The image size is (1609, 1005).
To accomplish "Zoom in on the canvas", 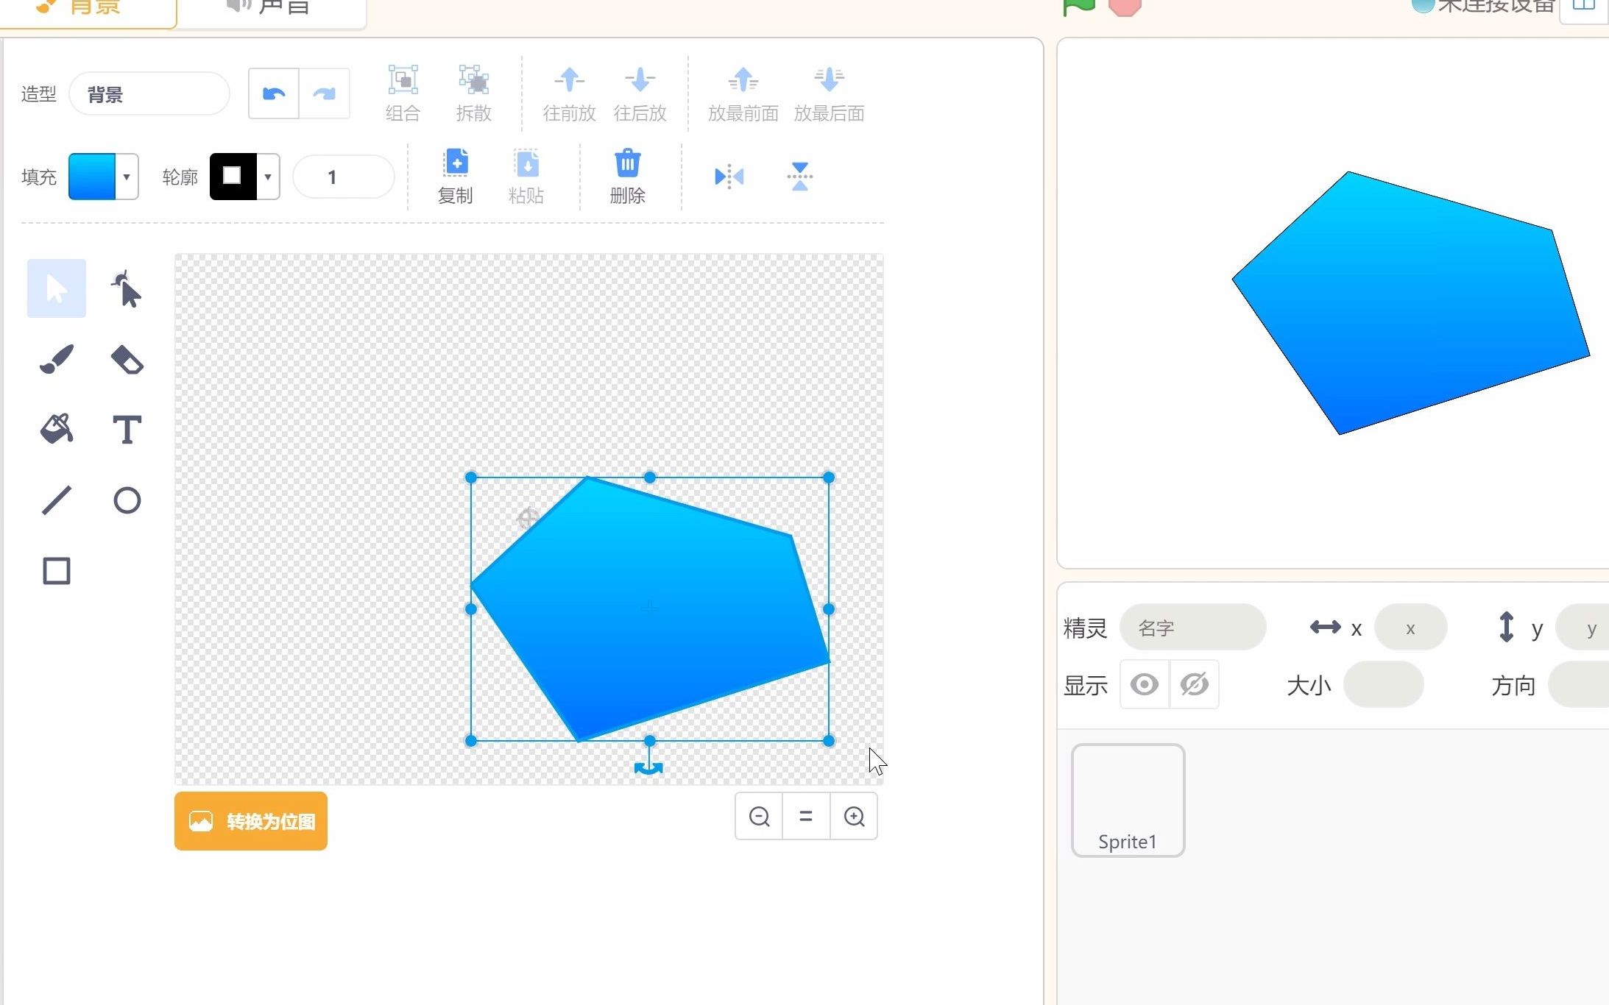I will 854,816.
